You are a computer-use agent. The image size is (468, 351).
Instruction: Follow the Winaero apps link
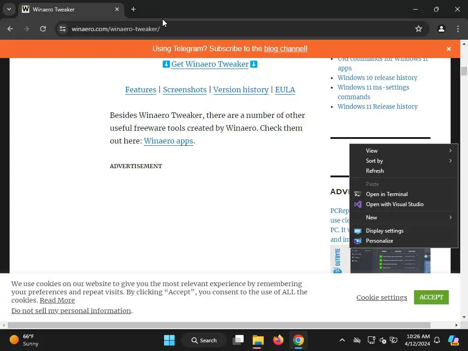(x=168, y=141)
